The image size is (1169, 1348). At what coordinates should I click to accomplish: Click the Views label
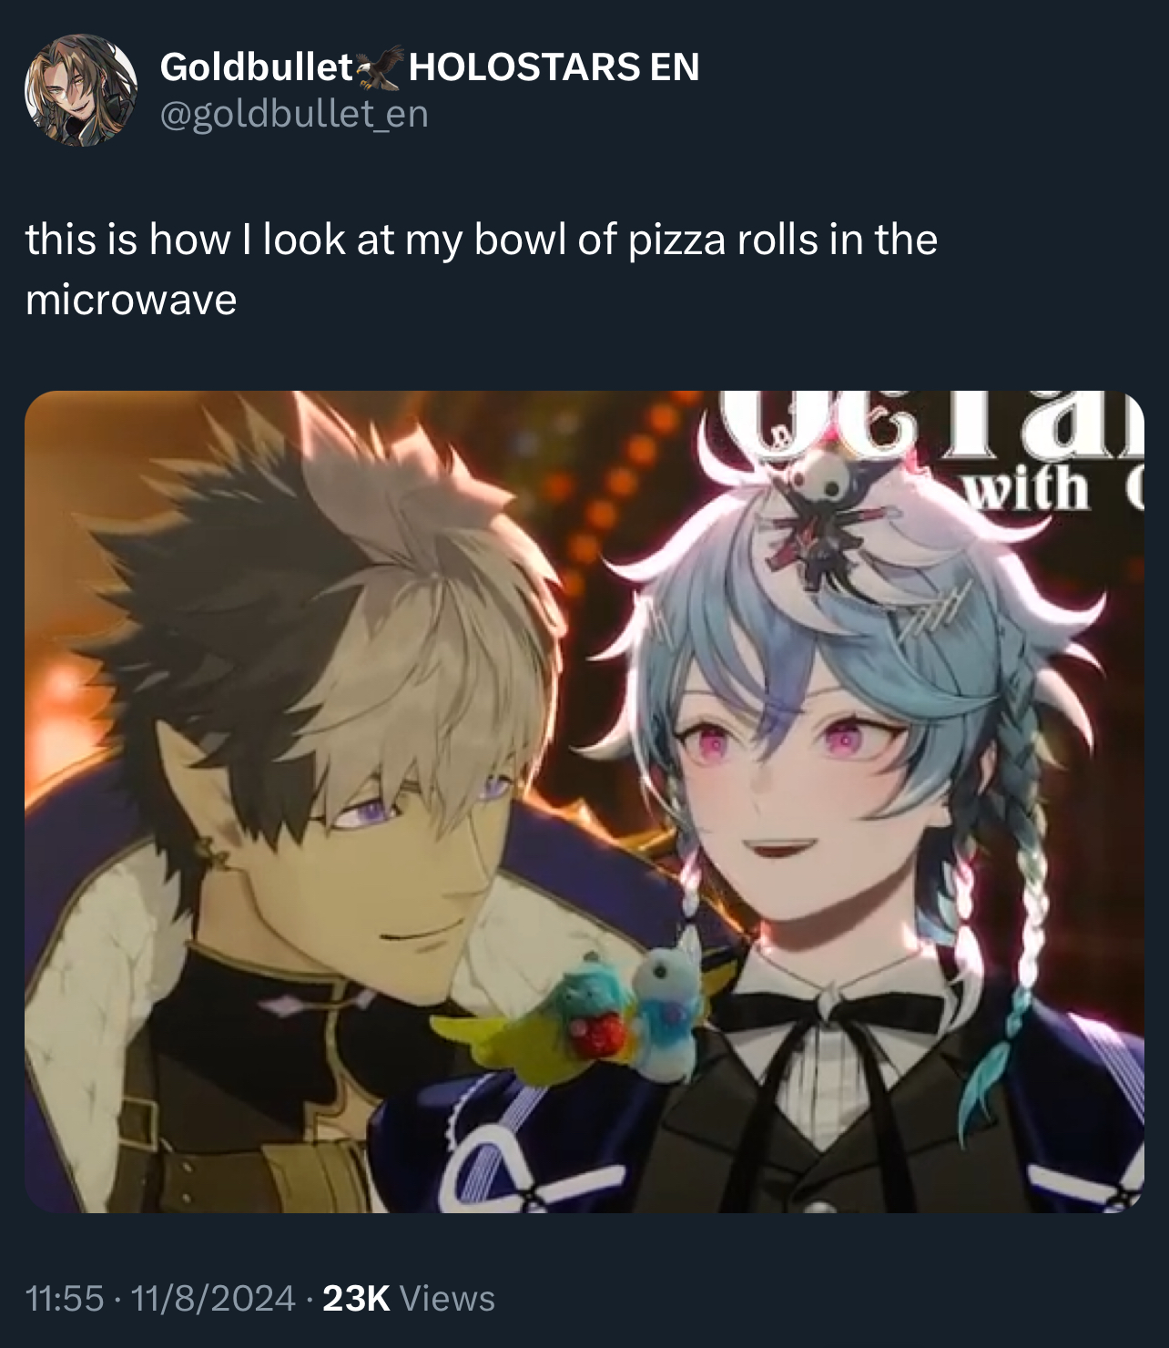447,1298
